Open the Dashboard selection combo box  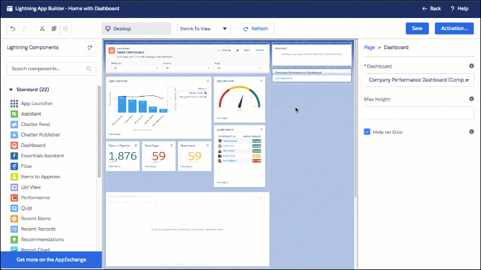click(418, 80)
